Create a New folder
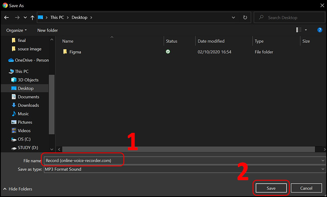Viewport: 327px width, 197px height. click(47, 30)
